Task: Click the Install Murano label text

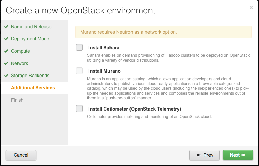Action: coord(104,71)
